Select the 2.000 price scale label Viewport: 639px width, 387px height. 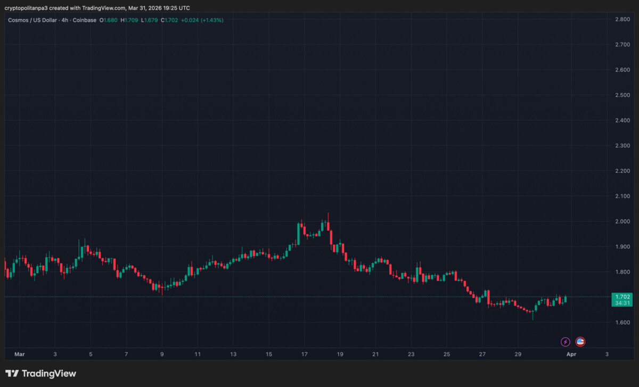[622, 221]
